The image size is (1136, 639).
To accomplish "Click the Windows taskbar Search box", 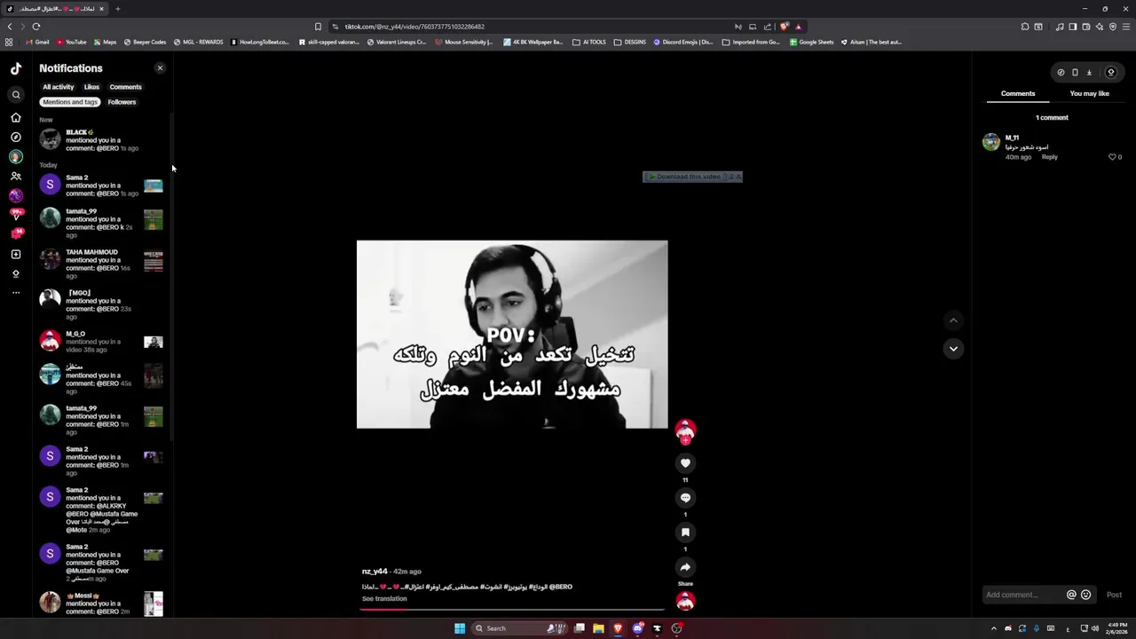I will [x=519, y=628].
